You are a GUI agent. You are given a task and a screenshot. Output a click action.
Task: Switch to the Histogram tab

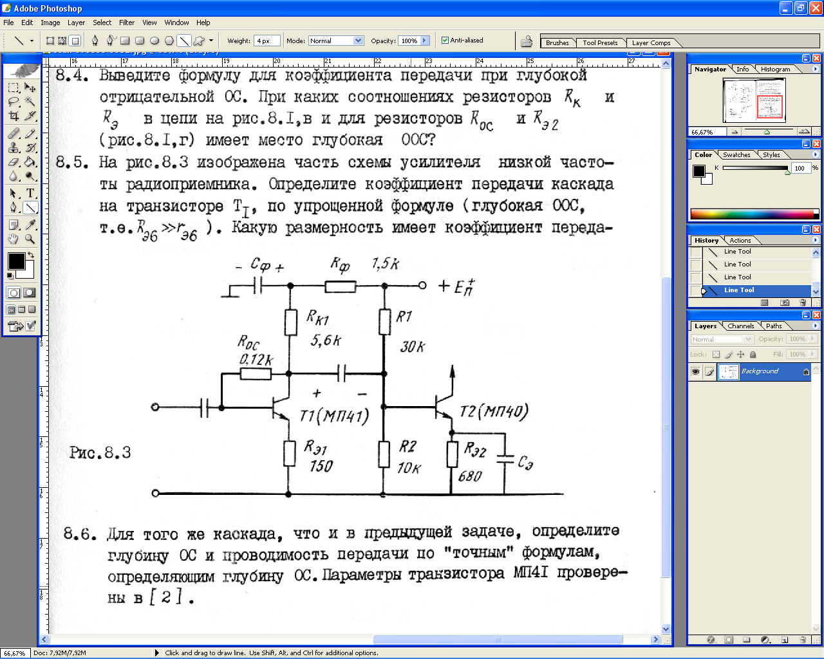(775, 69)
